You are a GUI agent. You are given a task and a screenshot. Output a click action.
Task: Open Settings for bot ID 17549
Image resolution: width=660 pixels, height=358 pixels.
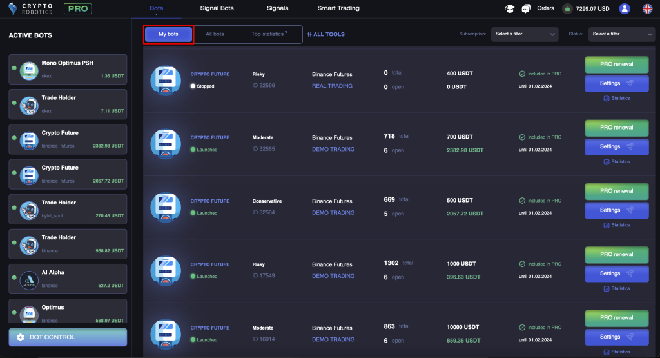[x=617, y=273]
